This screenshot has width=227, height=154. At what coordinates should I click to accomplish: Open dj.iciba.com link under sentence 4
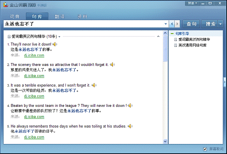click(34, 117)
